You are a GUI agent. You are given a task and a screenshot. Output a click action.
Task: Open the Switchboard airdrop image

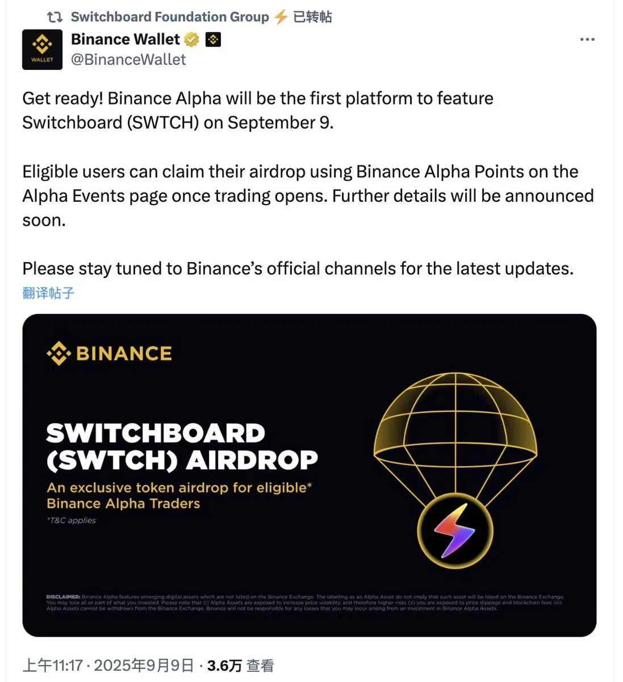[x=310, y=475]
